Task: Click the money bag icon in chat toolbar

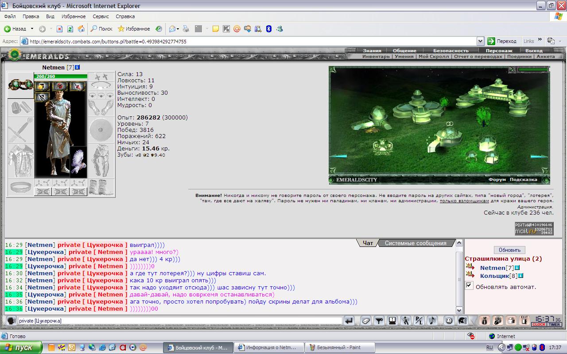Action: (485, 321)
